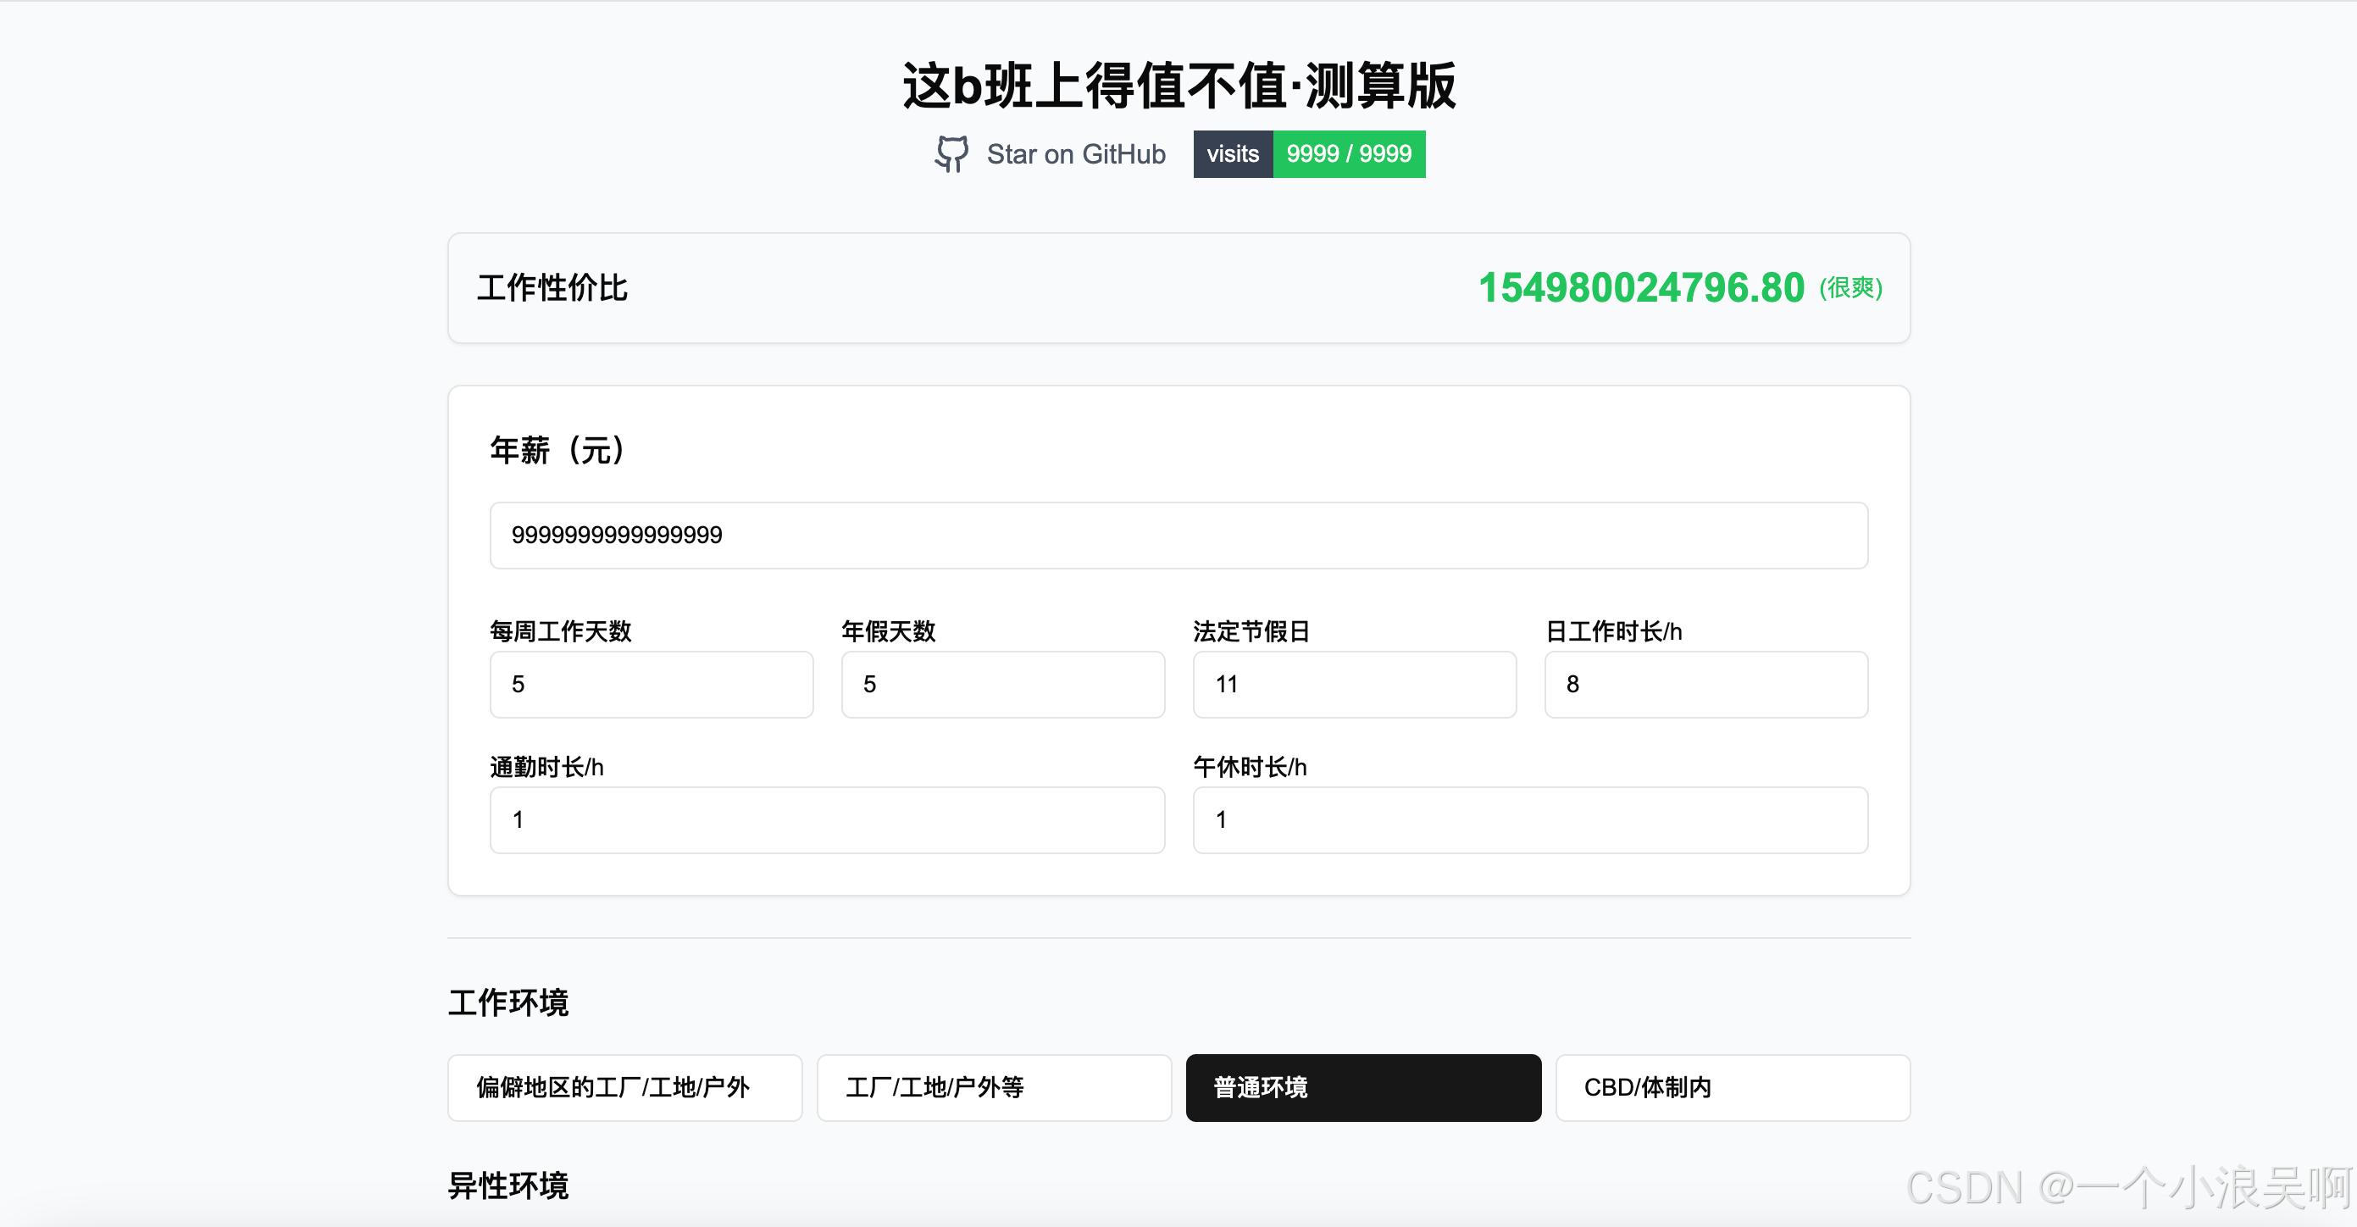Open the Star on GitHub link

(1075, 153)
